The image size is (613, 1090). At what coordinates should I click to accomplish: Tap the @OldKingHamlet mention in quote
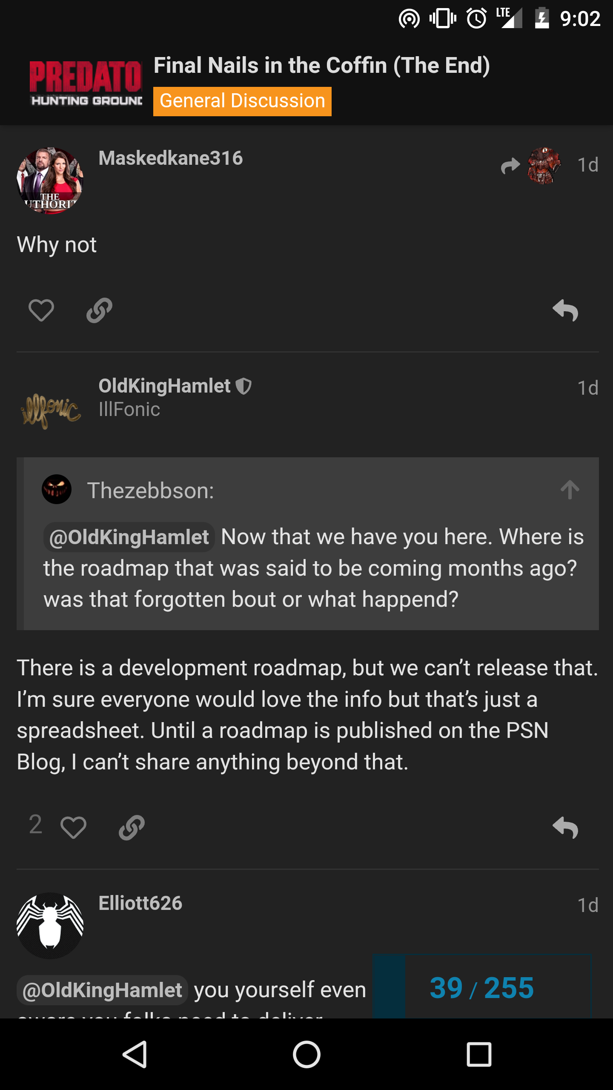point(129,537)
